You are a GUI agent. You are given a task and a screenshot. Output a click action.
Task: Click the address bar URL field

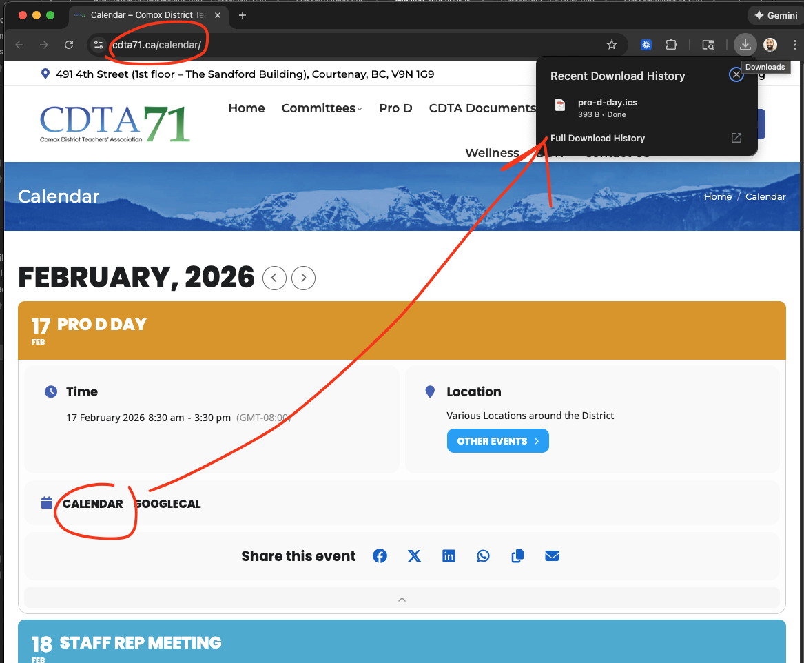[344, 45]
